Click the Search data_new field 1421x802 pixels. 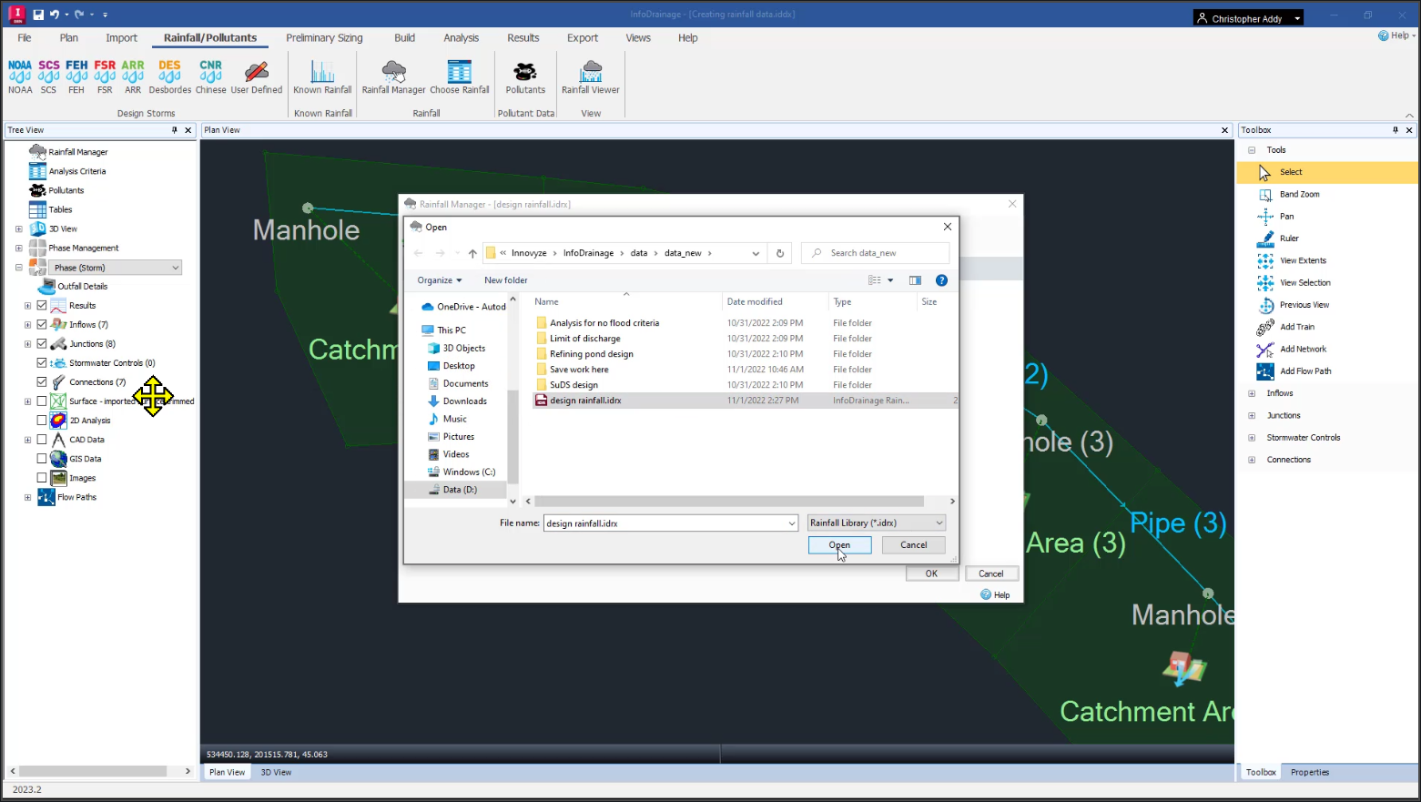tap(875, 253)
